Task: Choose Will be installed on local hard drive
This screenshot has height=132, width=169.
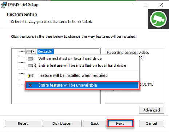Action: pyautogui.click(x=70, y=59)
